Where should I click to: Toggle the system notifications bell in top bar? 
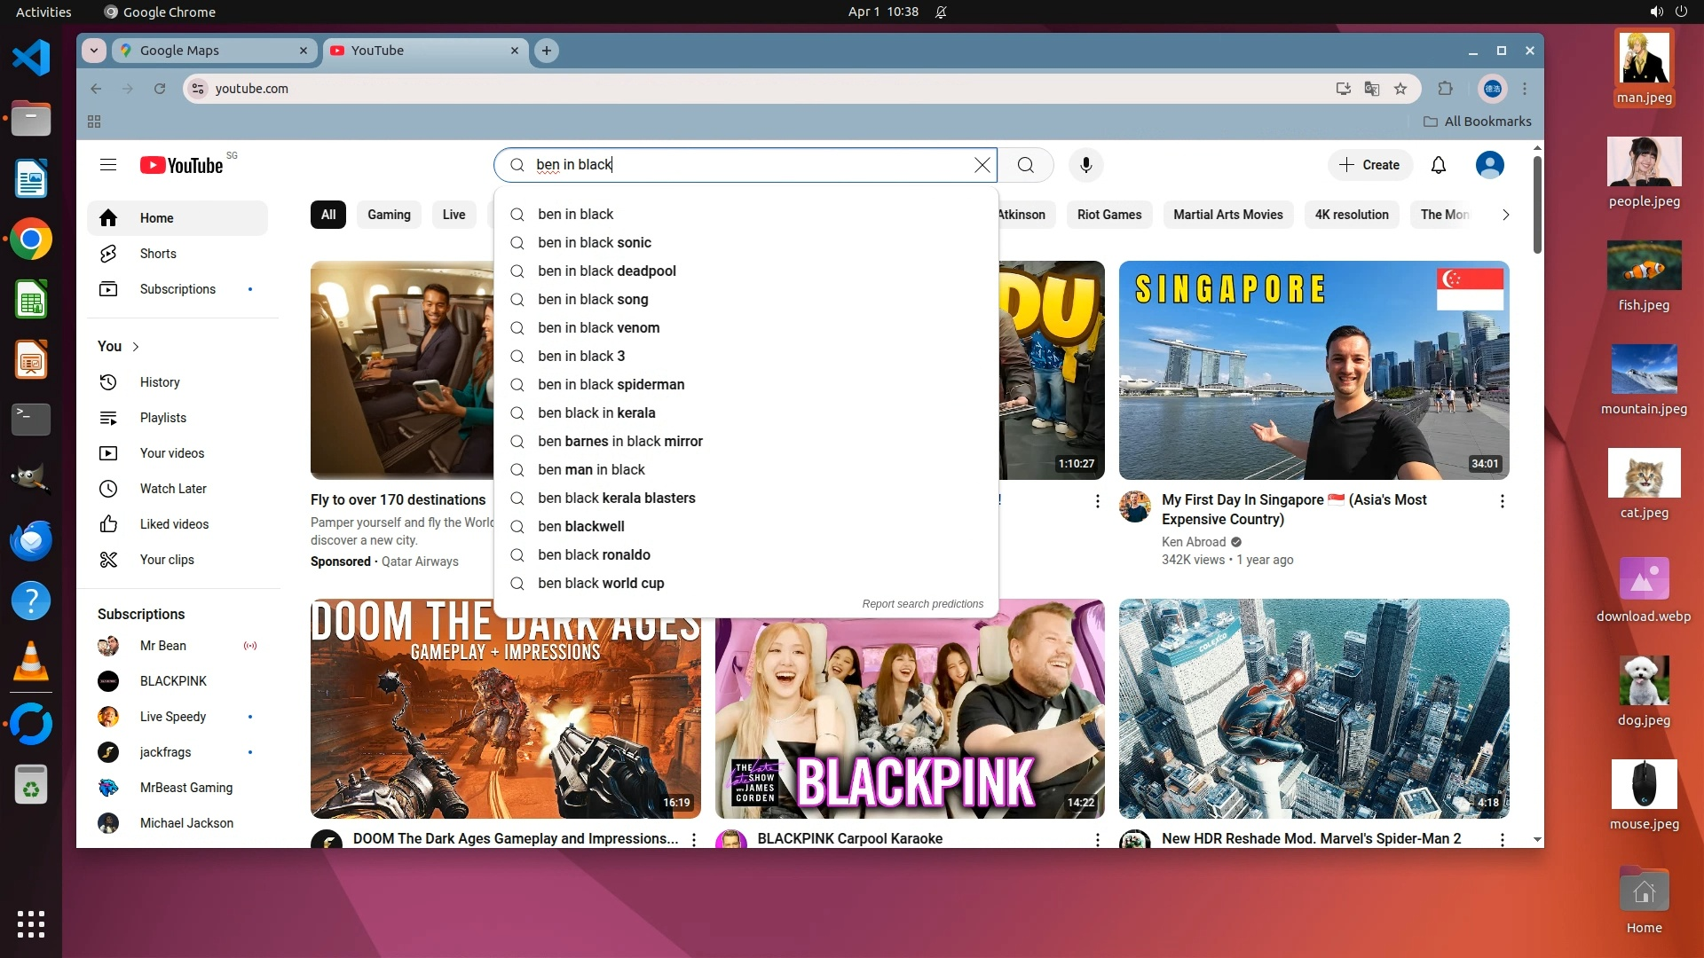pyautogui.click(x=941, y=12)
